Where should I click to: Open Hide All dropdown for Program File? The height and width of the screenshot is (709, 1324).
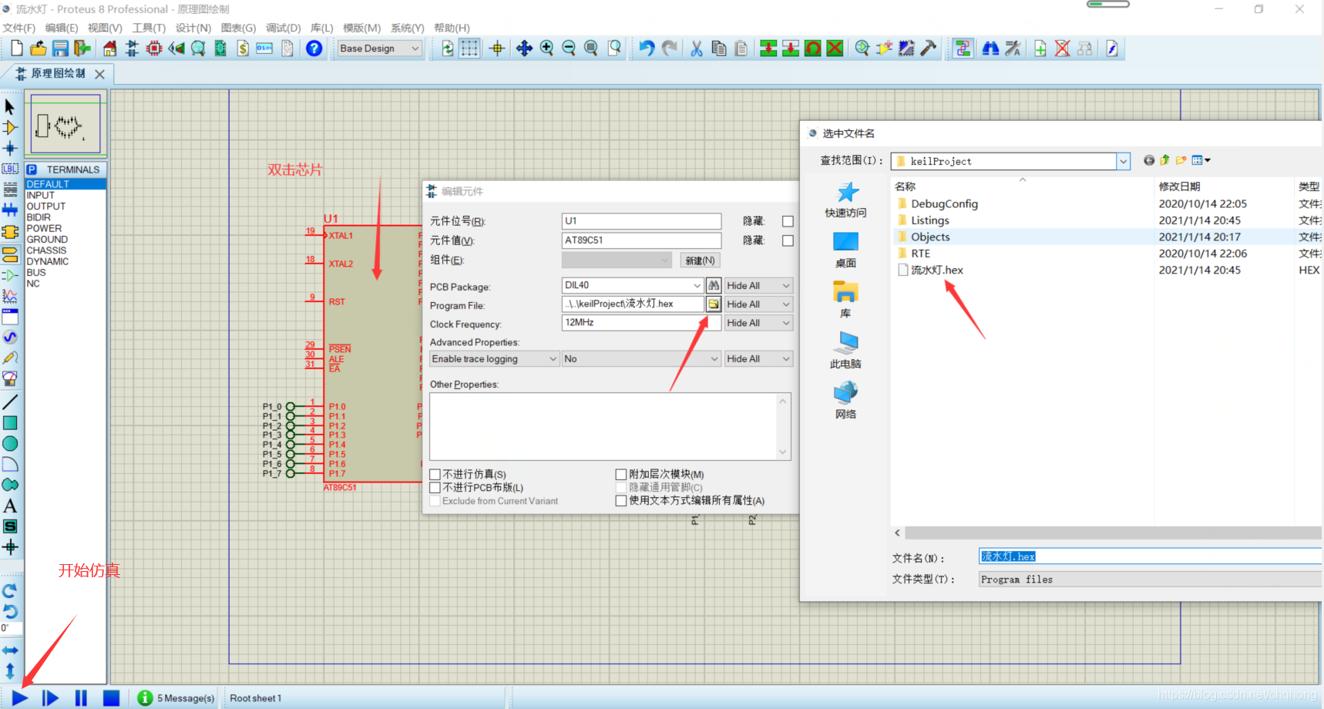(x=758, y=304)
